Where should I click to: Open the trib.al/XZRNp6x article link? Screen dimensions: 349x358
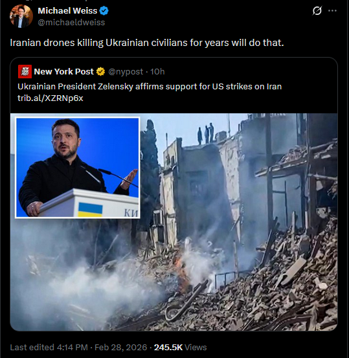[51, 98]
